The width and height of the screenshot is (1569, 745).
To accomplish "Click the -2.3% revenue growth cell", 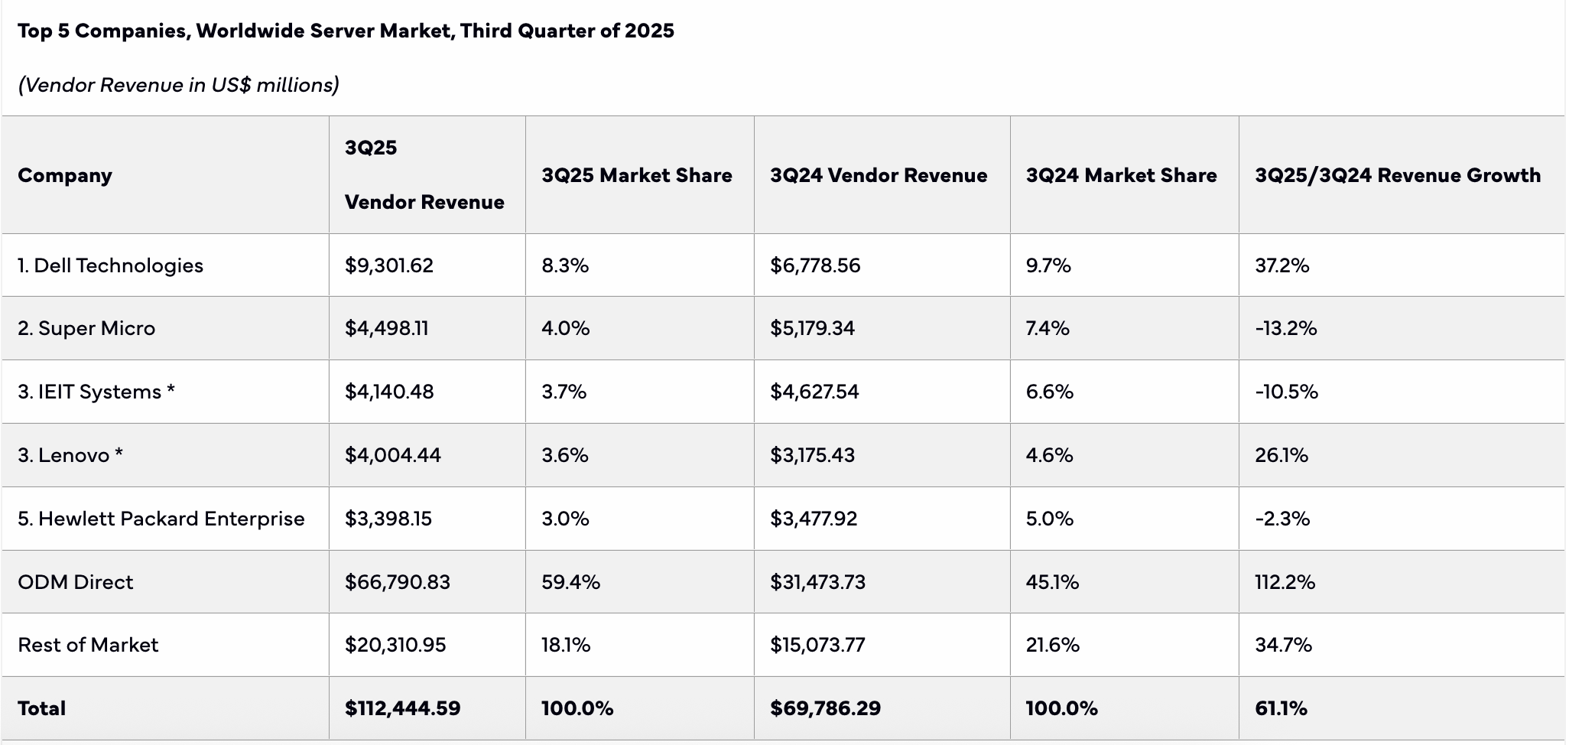I will pos(1282,519).
